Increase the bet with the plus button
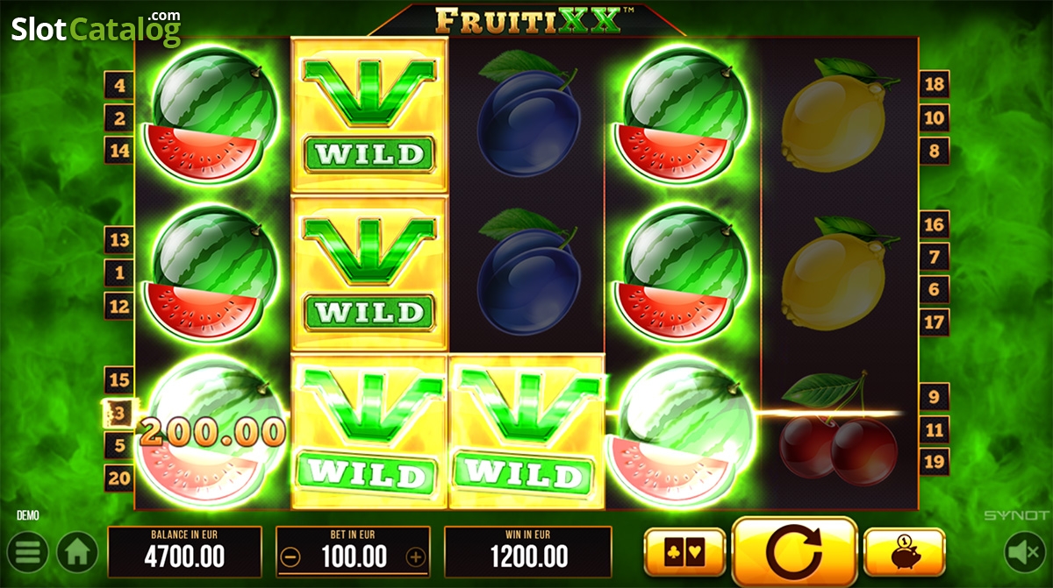The width and height of the screenshot is (1053, 588). tap(416, 556)
